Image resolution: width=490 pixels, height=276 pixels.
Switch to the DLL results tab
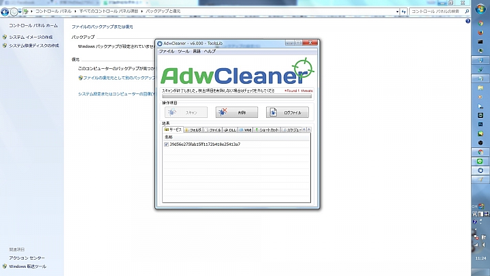pos(230,130)
